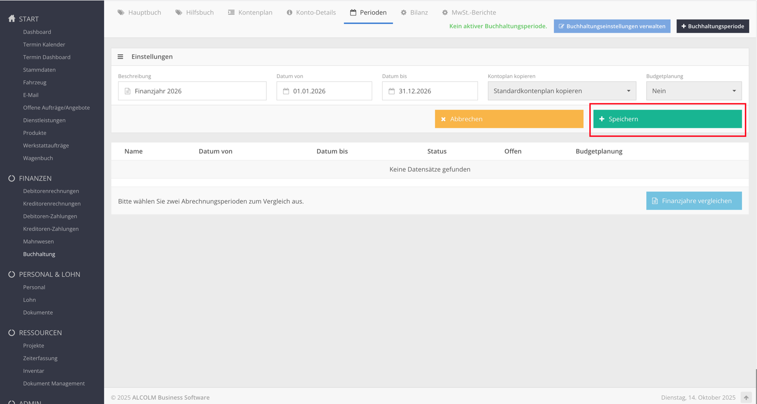Open the Kontoplan kopieren dropdown
This screenshot has height=404, width=757.
point(562,91)
